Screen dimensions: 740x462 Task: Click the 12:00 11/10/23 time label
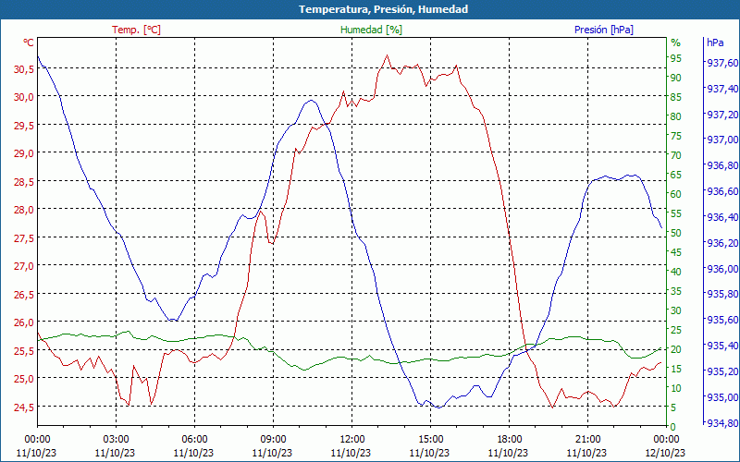[x=351, y=446]
